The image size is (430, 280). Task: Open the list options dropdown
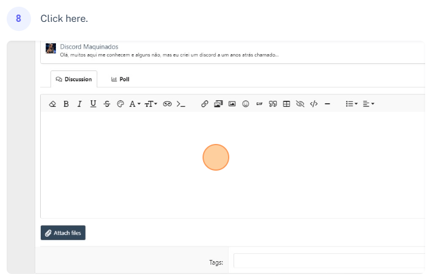(352, 104)
